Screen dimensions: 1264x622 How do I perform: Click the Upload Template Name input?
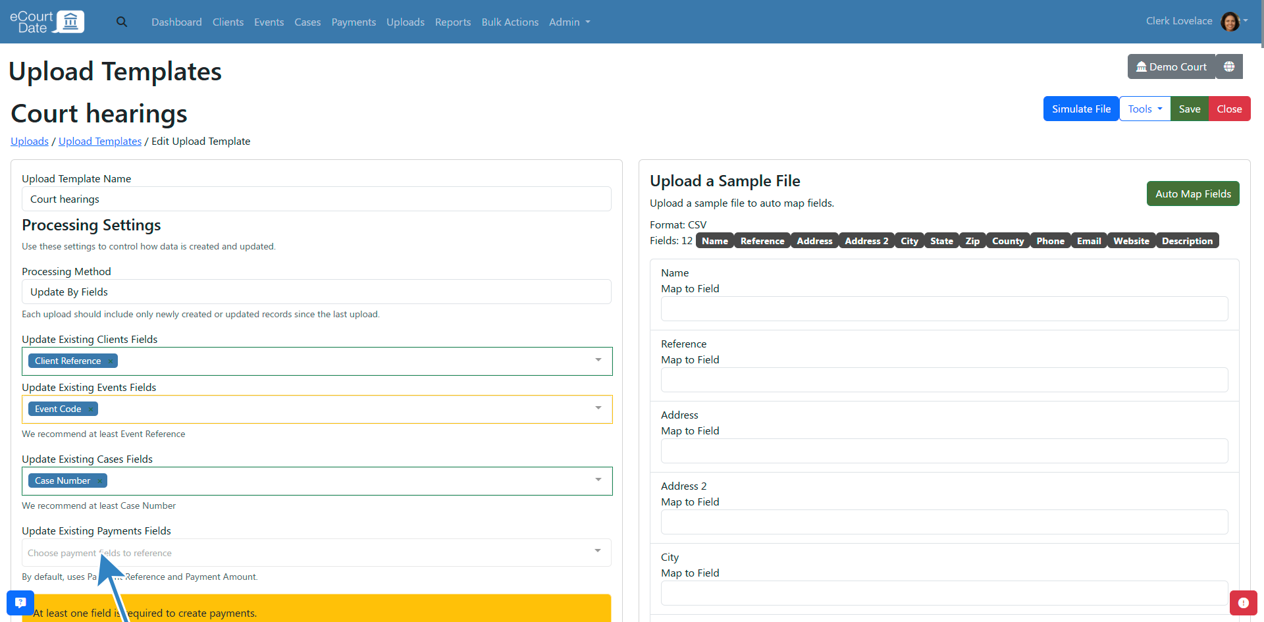(317, 199)
